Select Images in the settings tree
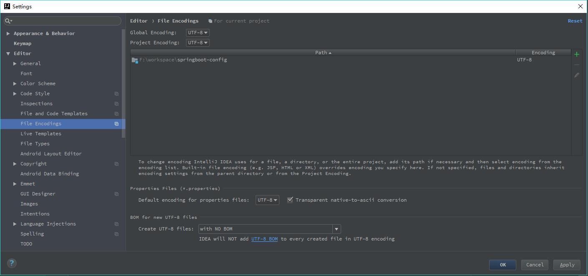 click(29, 204)
